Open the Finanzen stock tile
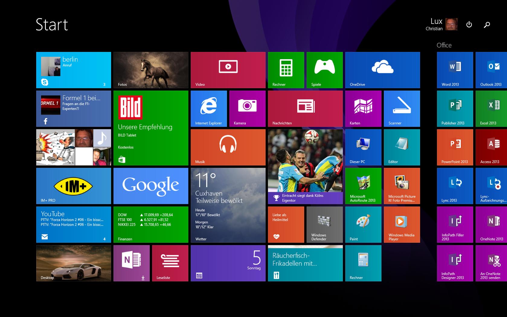This screenshot has width=507, height=317. pyautogui.click(x=151, y=225)
